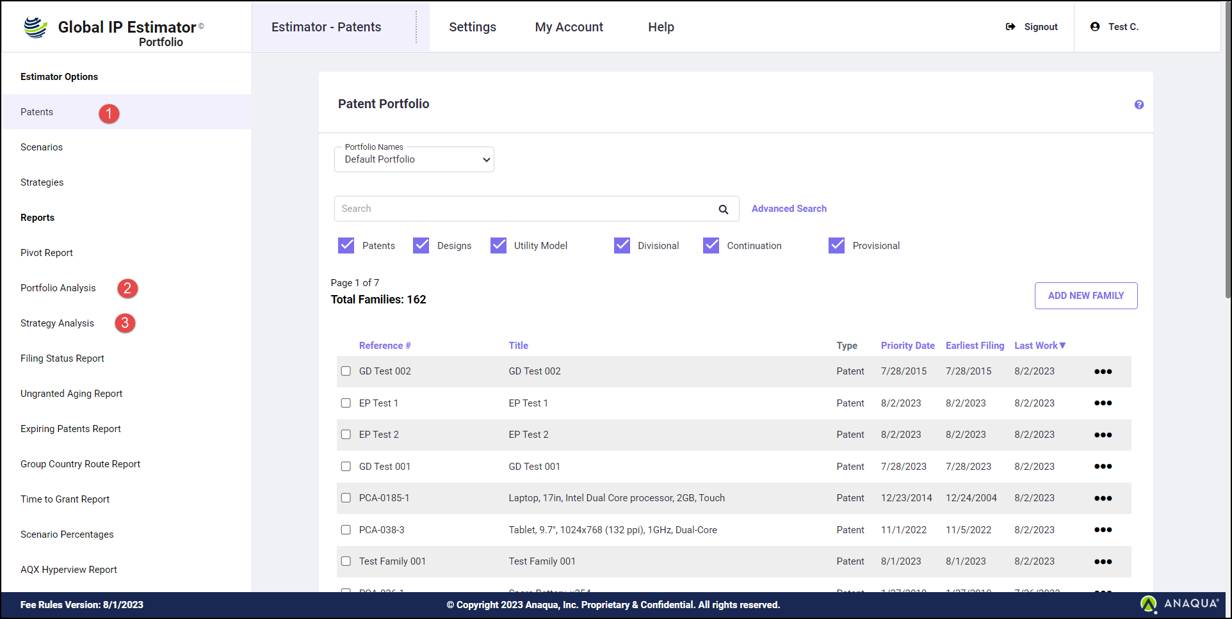Open three-dot menu for PCA-0185-1 row

point(1102,499)
